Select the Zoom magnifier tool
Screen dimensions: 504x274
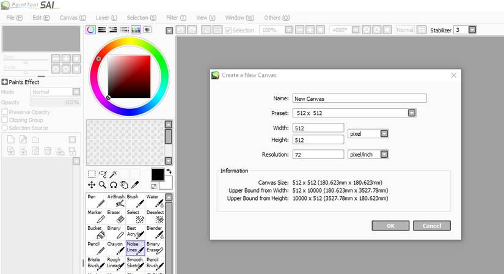coord(103,185)
